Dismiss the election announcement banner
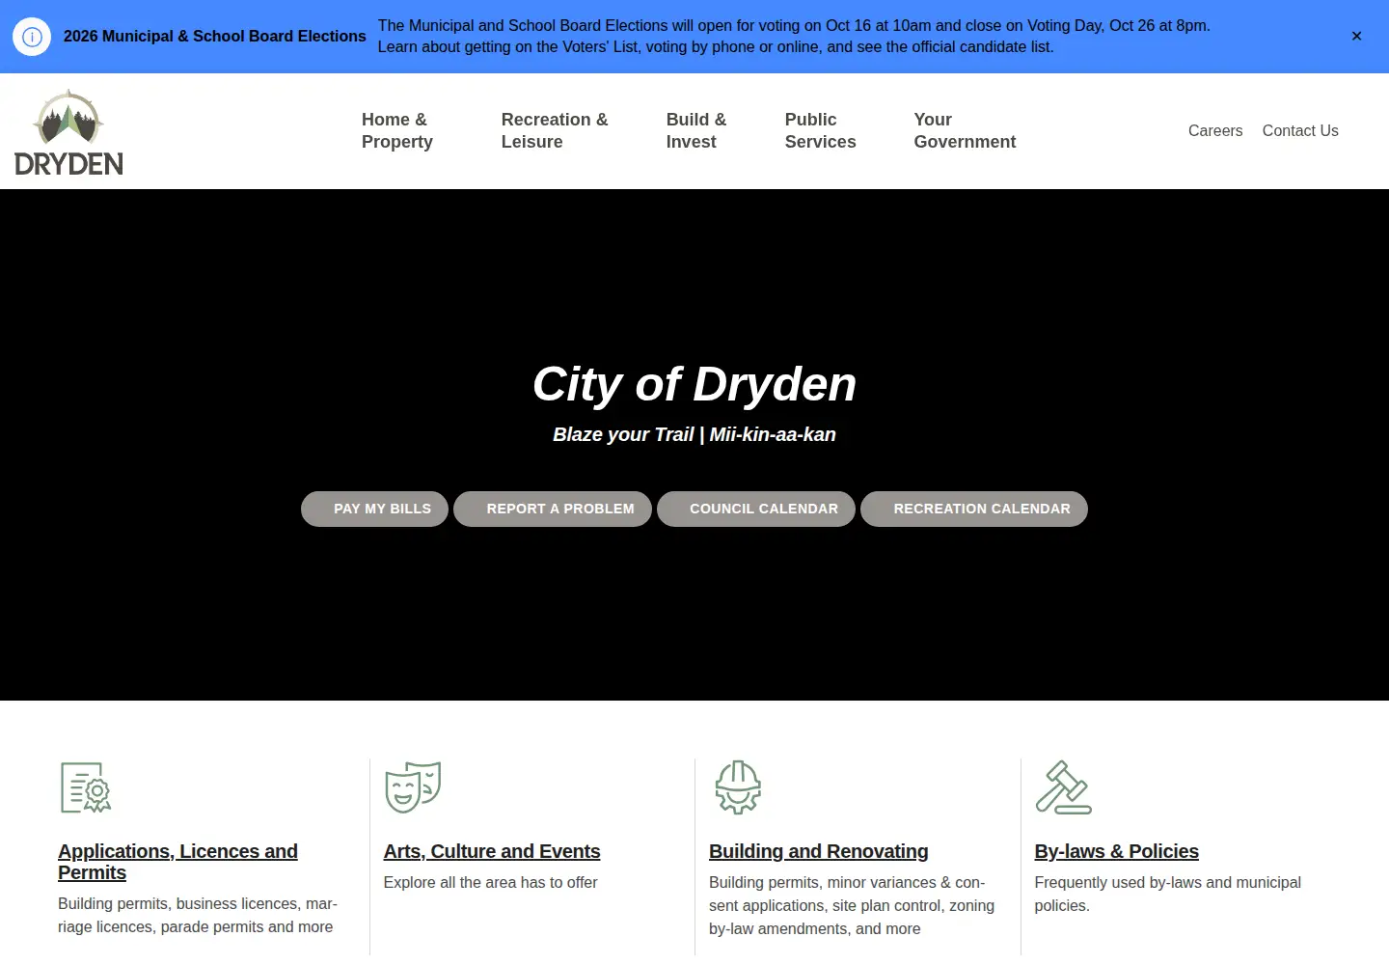This screenshot has width=1389, height=965. tap(1356, 37)
